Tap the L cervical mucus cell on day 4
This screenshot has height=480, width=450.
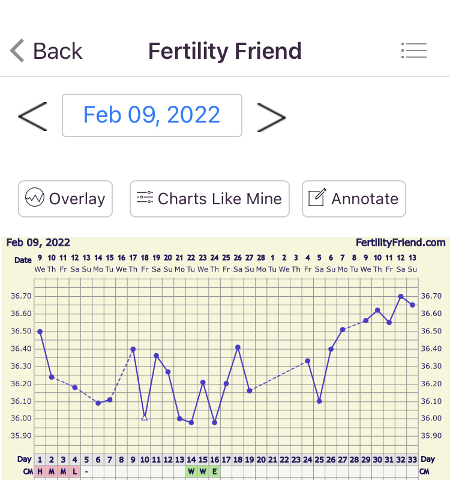coord(74,472)
